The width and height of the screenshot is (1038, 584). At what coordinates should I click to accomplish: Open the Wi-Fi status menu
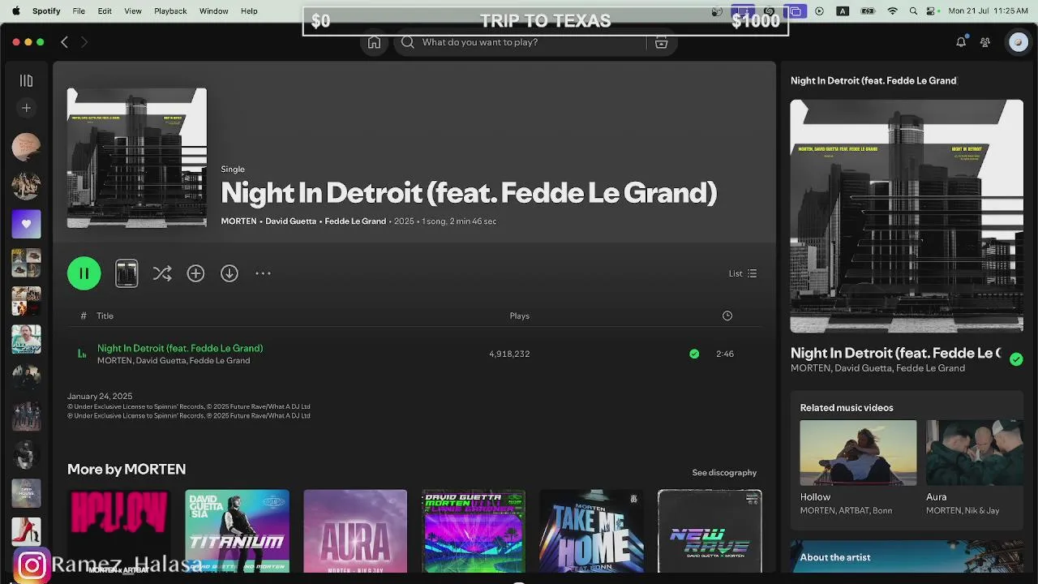coord(893,11)
